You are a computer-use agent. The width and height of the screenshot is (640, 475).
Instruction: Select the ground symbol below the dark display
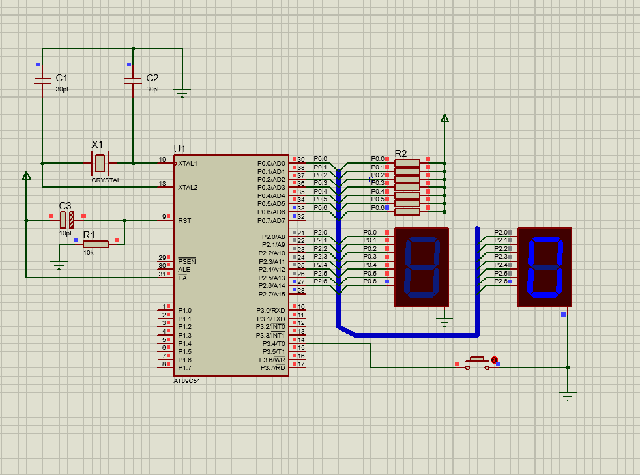tap(444, 322)
